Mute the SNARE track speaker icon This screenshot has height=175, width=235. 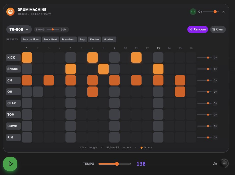(x=215, y=69)
